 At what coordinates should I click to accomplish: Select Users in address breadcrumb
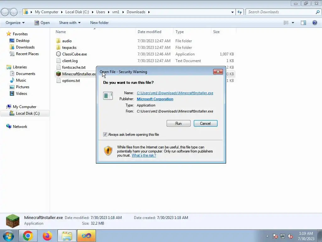101,12
